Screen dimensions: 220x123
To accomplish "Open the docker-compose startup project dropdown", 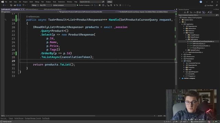I will point(64,5).
